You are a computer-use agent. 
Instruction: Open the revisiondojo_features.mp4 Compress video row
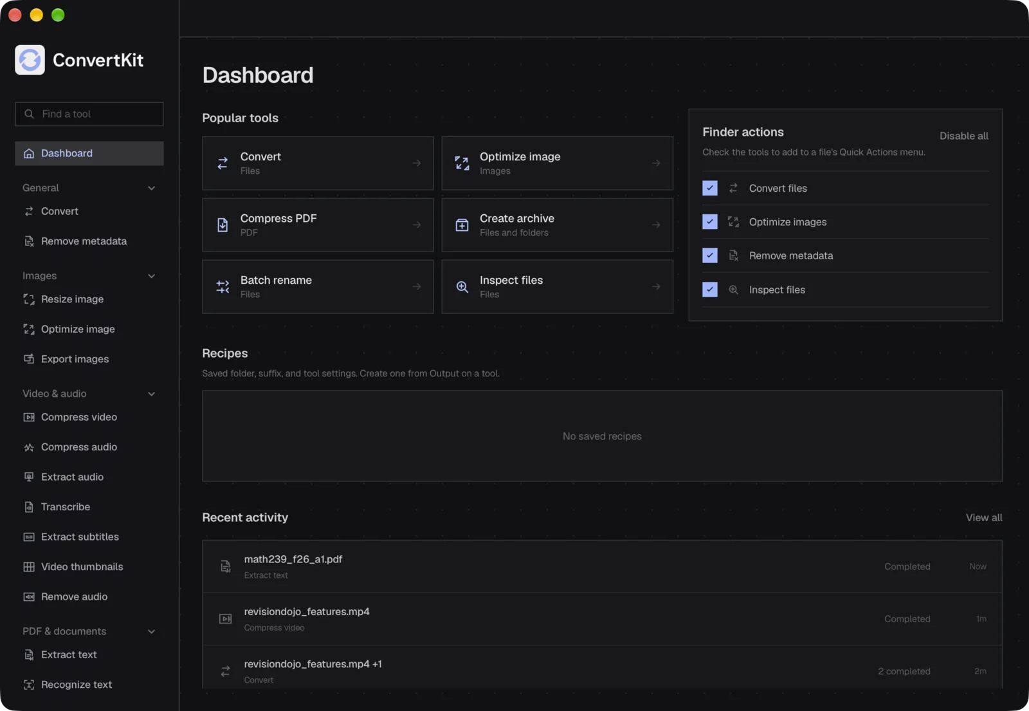(602, 619)
